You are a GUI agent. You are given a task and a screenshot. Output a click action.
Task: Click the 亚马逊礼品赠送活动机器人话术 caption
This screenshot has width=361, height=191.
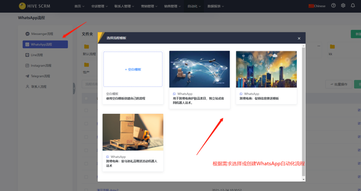pos(132,163)
